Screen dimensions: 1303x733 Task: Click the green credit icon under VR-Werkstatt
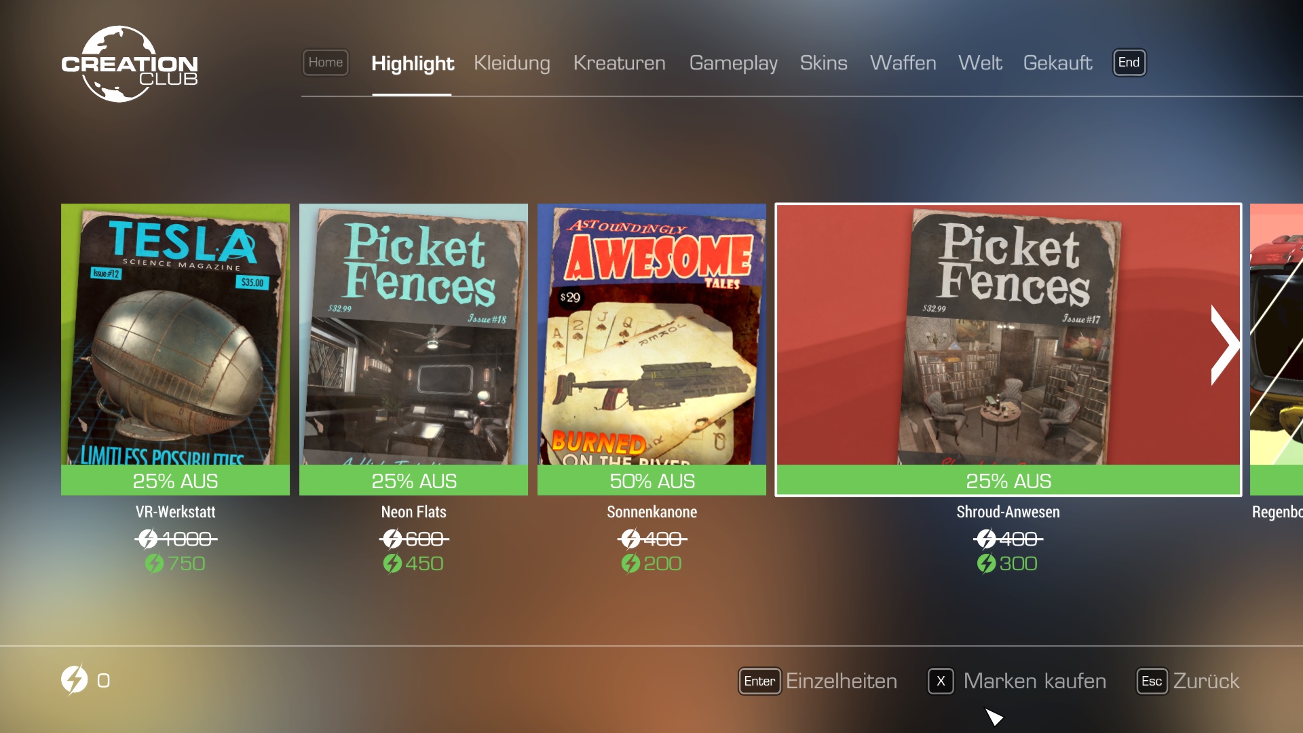coord(154,563)
